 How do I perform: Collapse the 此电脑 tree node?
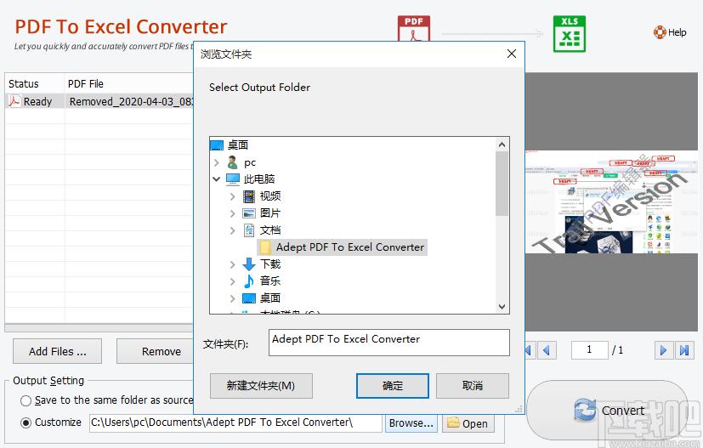[217, 179]
